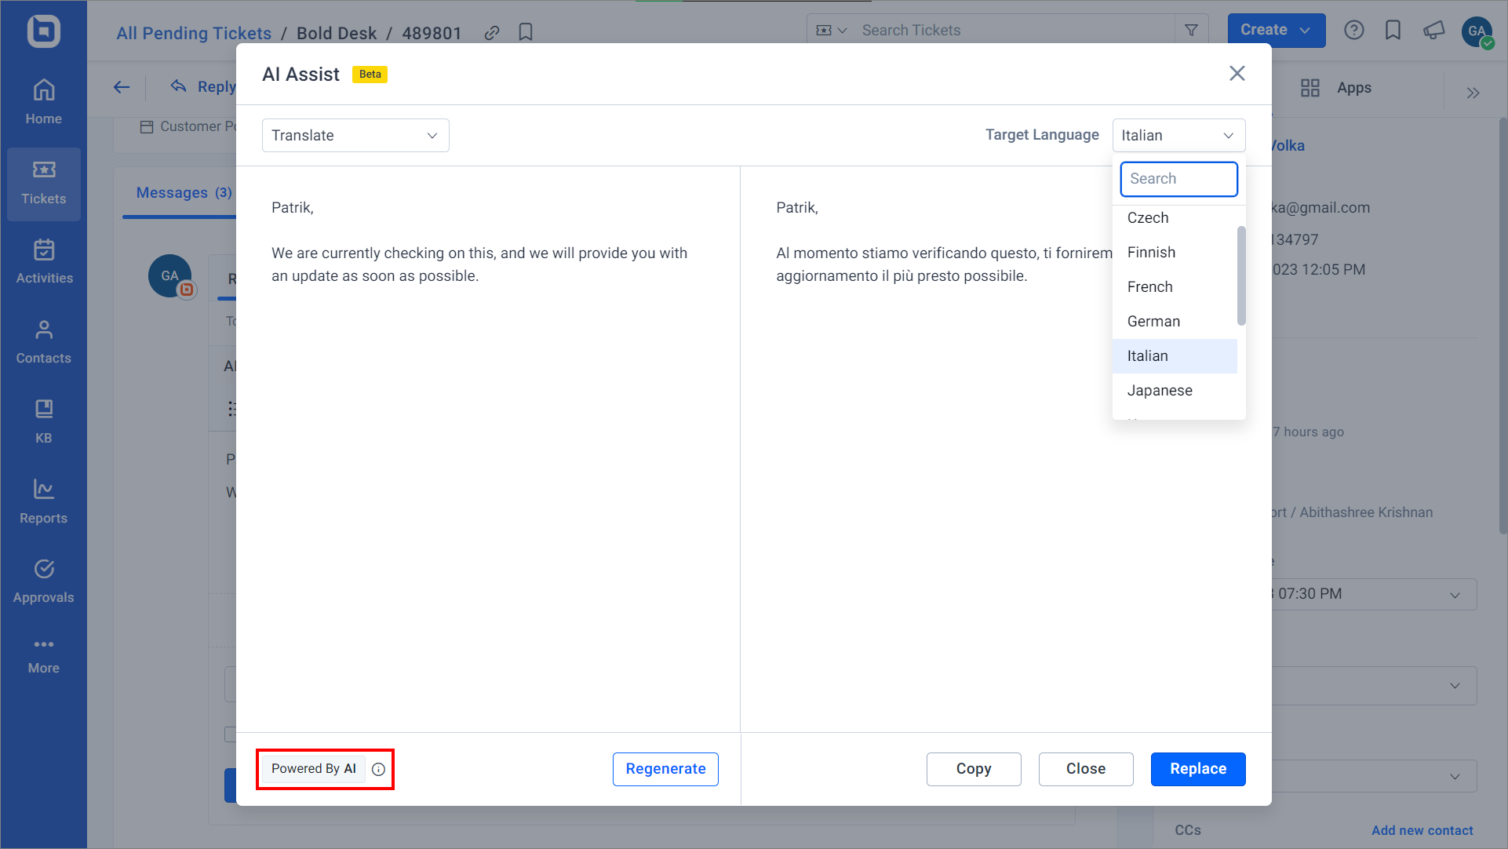Expand the Translate action dropdown
The image size is (1508, 849).
(355, 135)
